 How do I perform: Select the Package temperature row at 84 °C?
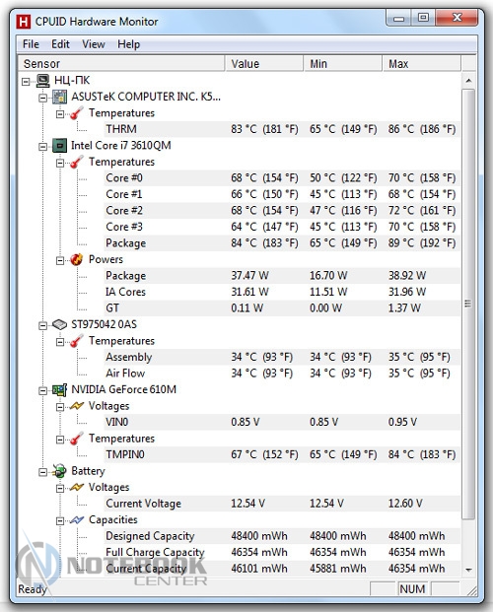click(281, 243)
